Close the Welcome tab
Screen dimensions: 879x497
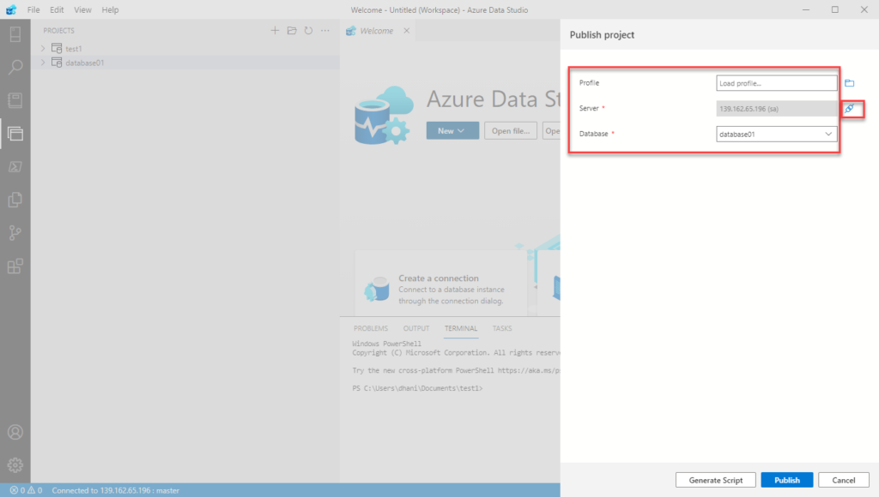[x=406, y=31]
